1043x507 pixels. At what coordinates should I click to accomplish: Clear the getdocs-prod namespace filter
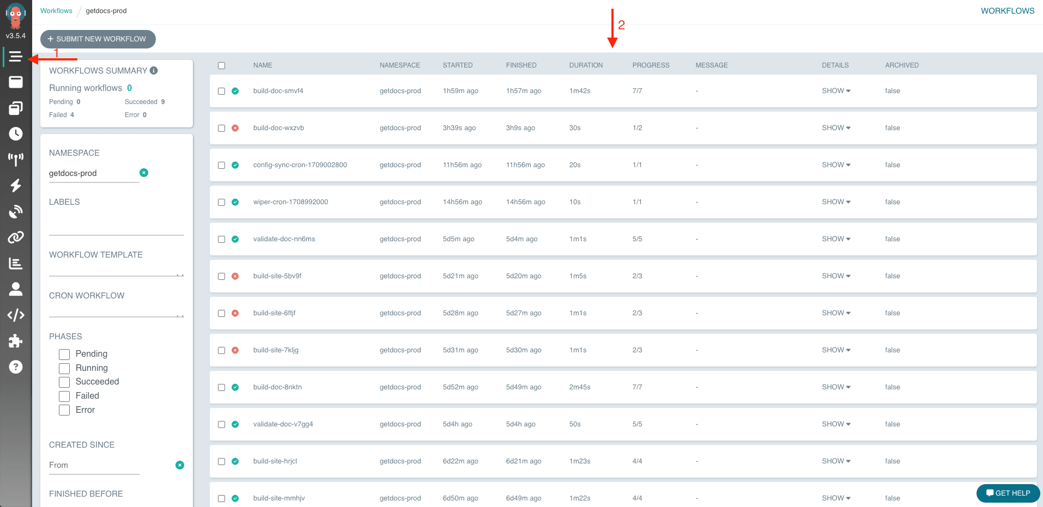[x=144, y=173]
